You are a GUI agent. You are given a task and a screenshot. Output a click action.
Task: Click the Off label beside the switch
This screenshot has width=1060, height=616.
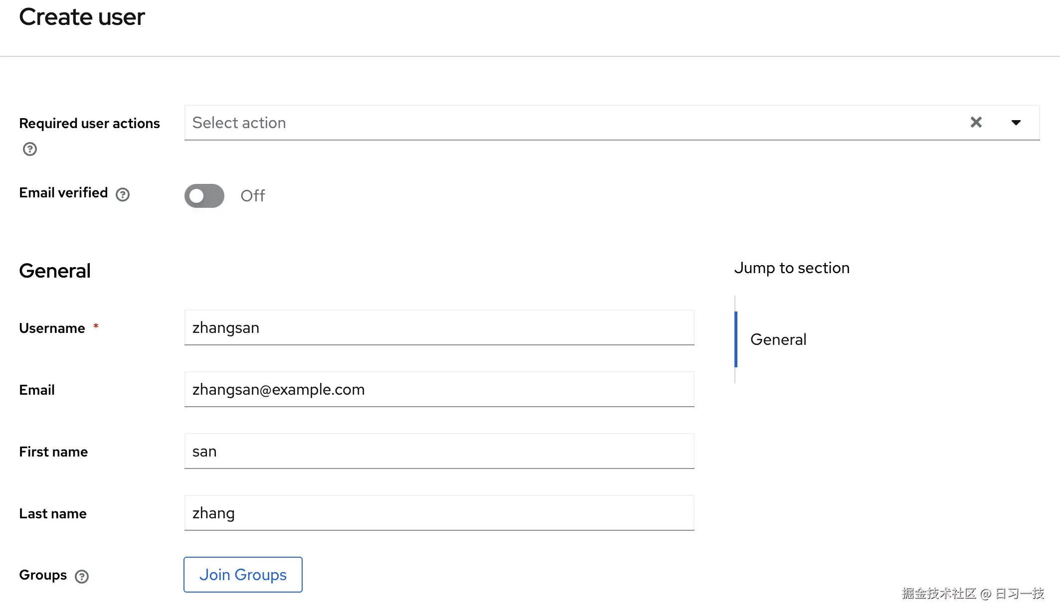click(x=252, y=196)
